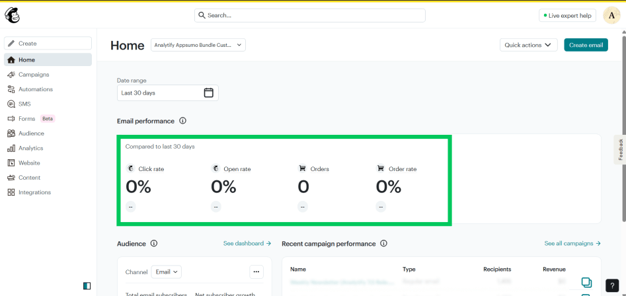Viewport: 626px width, 296px height.
Task: Open the help question mark button
Action: 612,285
